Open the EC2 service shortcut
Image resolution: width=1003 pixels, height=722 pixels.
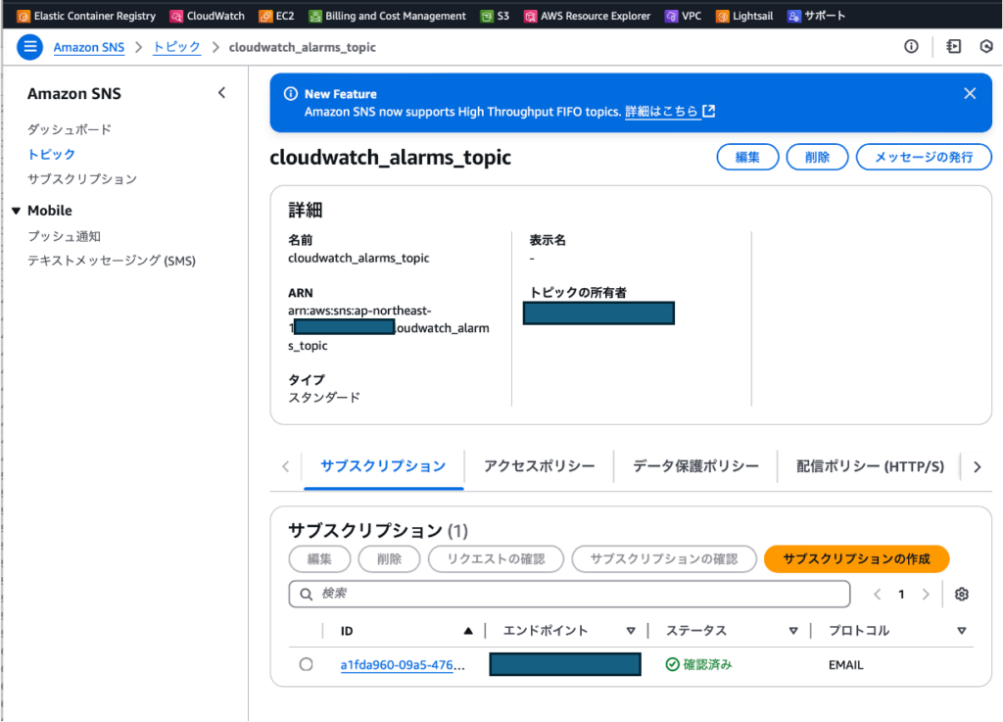(276, 16)
